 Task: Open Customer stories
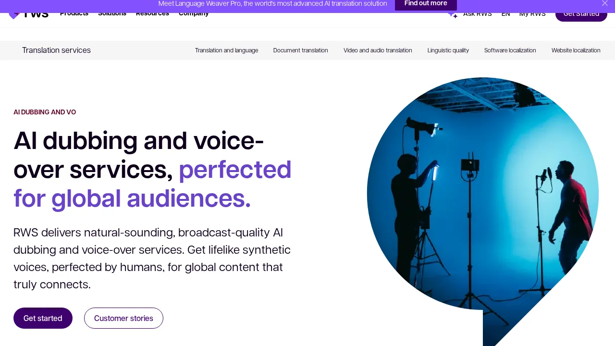click(123, 318)
